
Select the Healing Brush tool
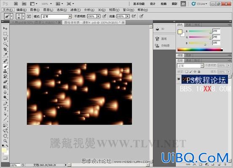point(5,61)
